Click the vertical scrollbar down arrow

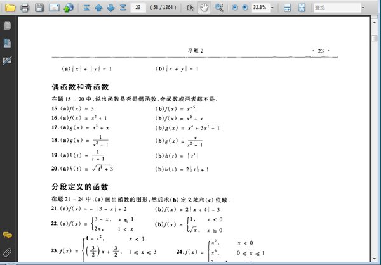point(375,258)
